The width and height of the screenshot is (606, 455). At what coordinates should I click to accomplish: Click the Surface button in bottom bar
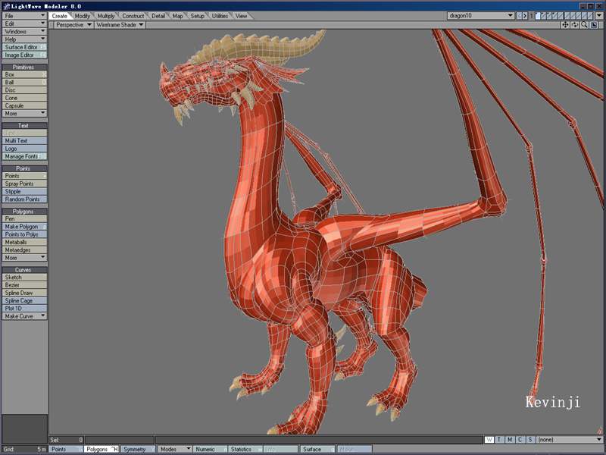(317, 449)
